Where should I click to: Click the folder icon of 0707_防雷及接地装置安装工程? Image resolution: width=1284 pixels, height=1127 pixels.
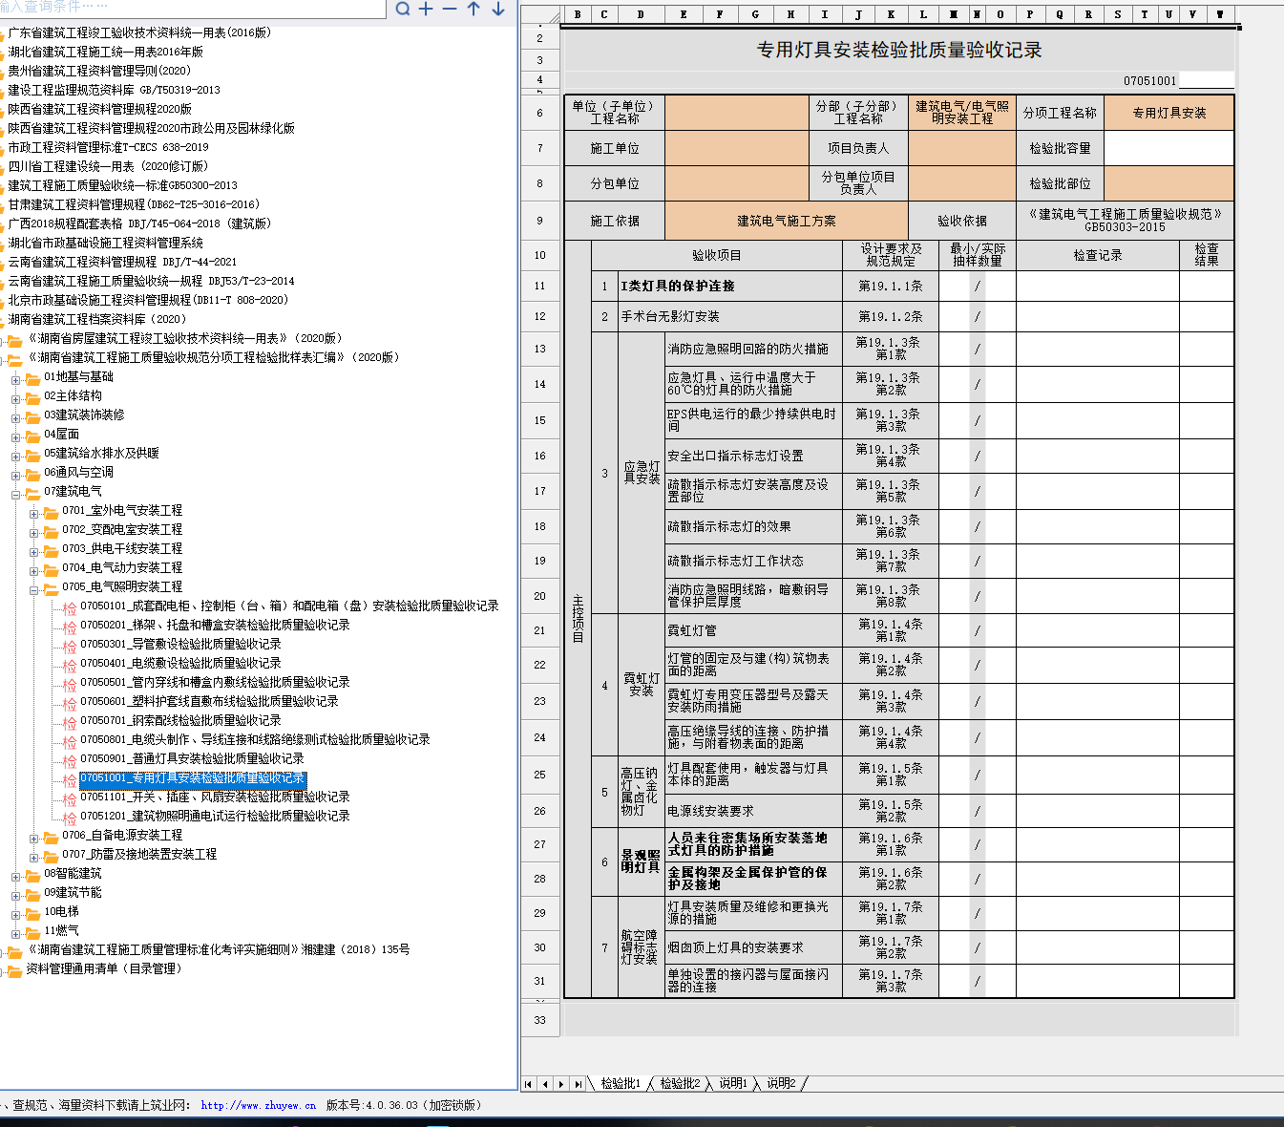52,856
